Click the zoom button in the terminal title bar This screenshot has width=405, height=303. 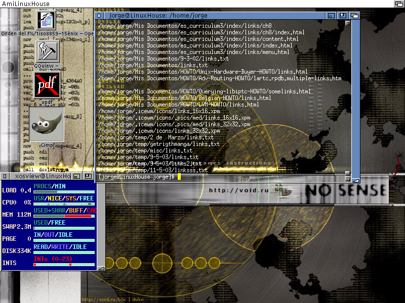click(343, 16)
